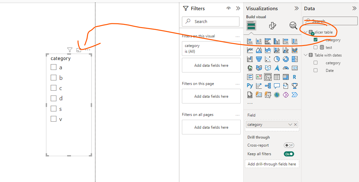Viewport: 359px width, 182px height.
Task: Choose the R script visual
Action: [295, 77]
